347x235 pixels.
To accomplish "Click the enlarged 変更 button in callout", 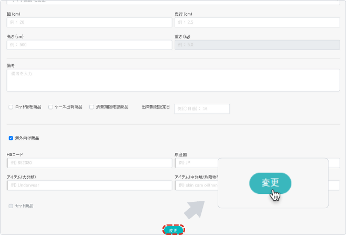I will [x=270, y=183].
